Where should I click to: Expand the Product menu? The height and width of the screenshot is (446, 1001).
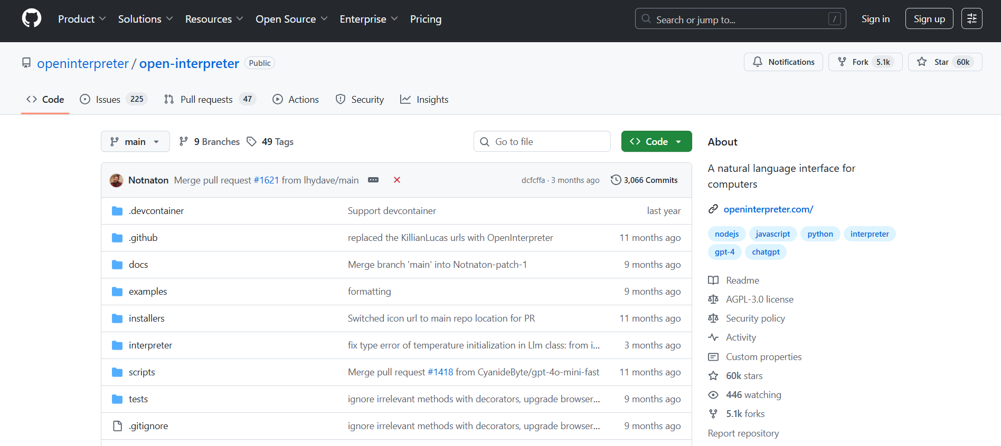pos(82,19)
